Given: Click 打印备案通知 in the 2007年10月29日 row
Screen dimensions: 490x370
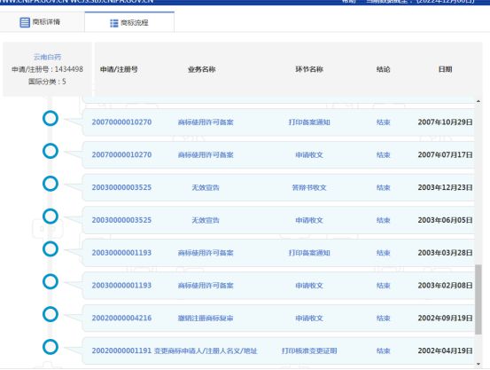Looking at the screenshot, I should [x=309, y=122].
